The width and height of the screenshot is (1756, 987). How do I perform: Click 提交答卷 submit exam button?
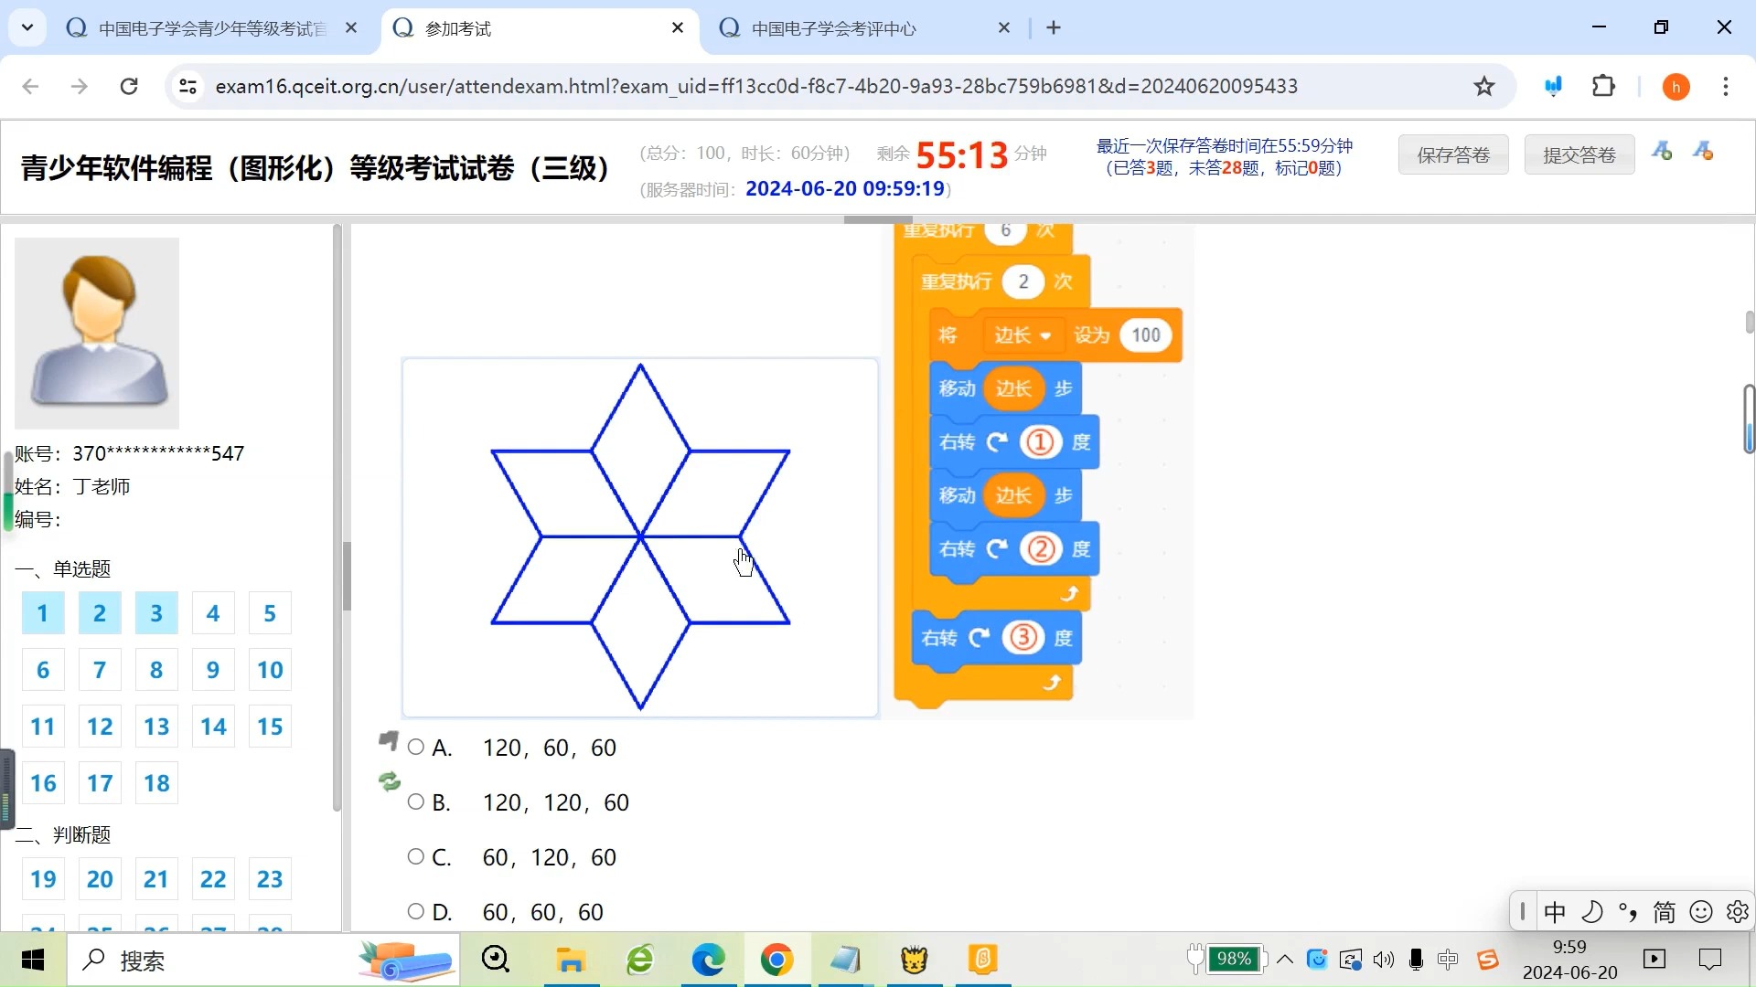pyautogui.click(x=1579, y=154)
